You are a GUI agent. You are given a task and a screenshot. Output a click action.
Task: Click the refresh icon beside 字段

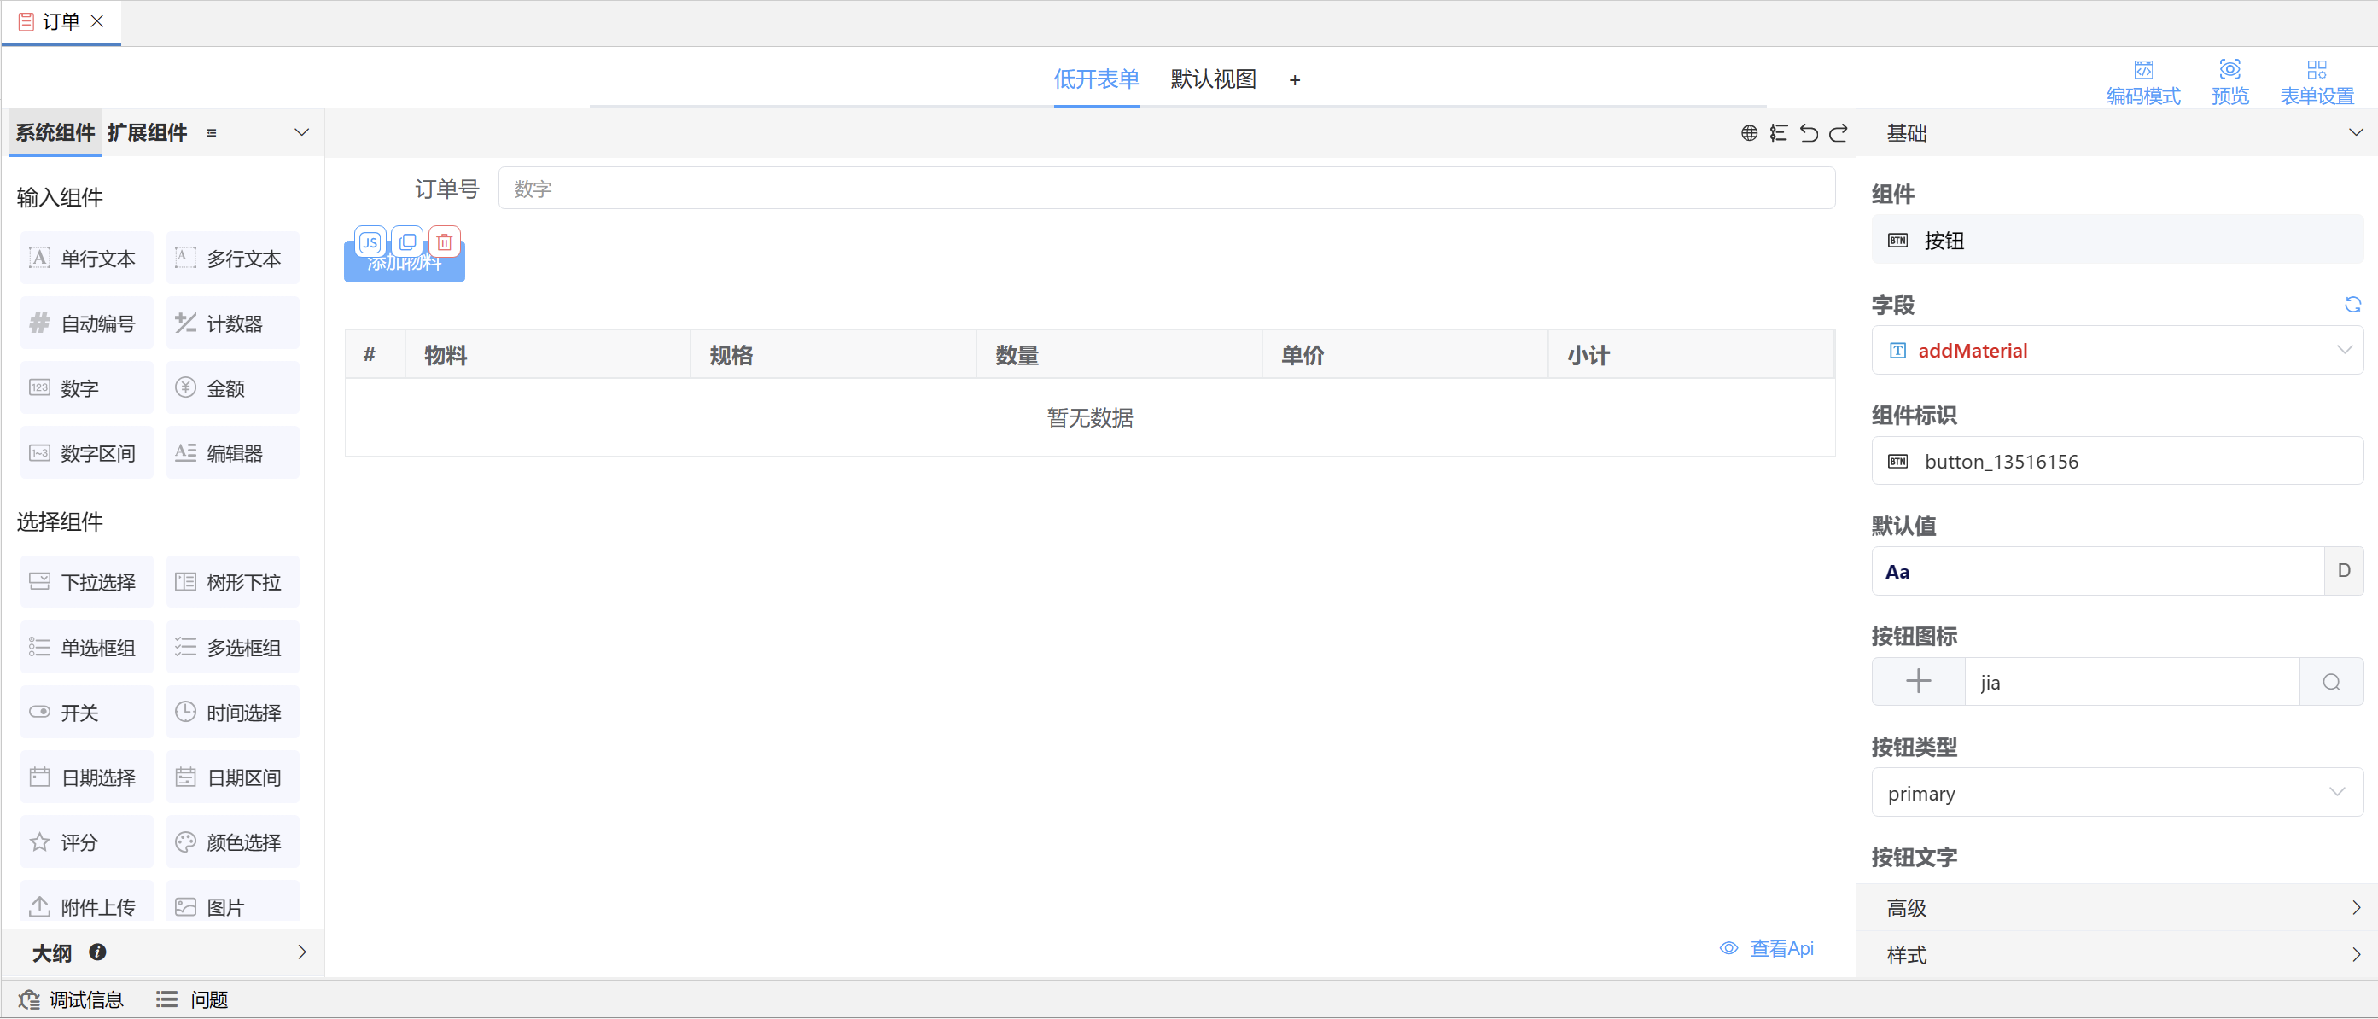click(2352, 305)
